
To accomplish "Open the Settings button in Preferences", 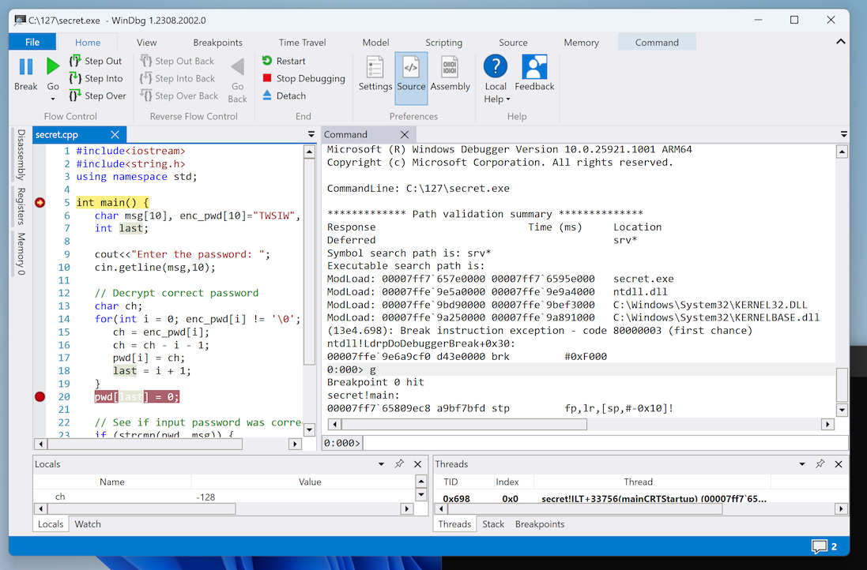I will coord(375,73).
